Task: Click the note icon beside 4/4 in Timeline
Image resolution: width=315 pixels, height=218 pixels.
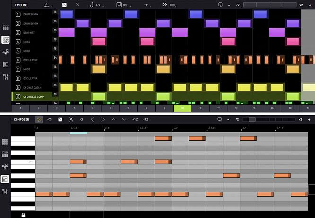Action: (92, 5)
